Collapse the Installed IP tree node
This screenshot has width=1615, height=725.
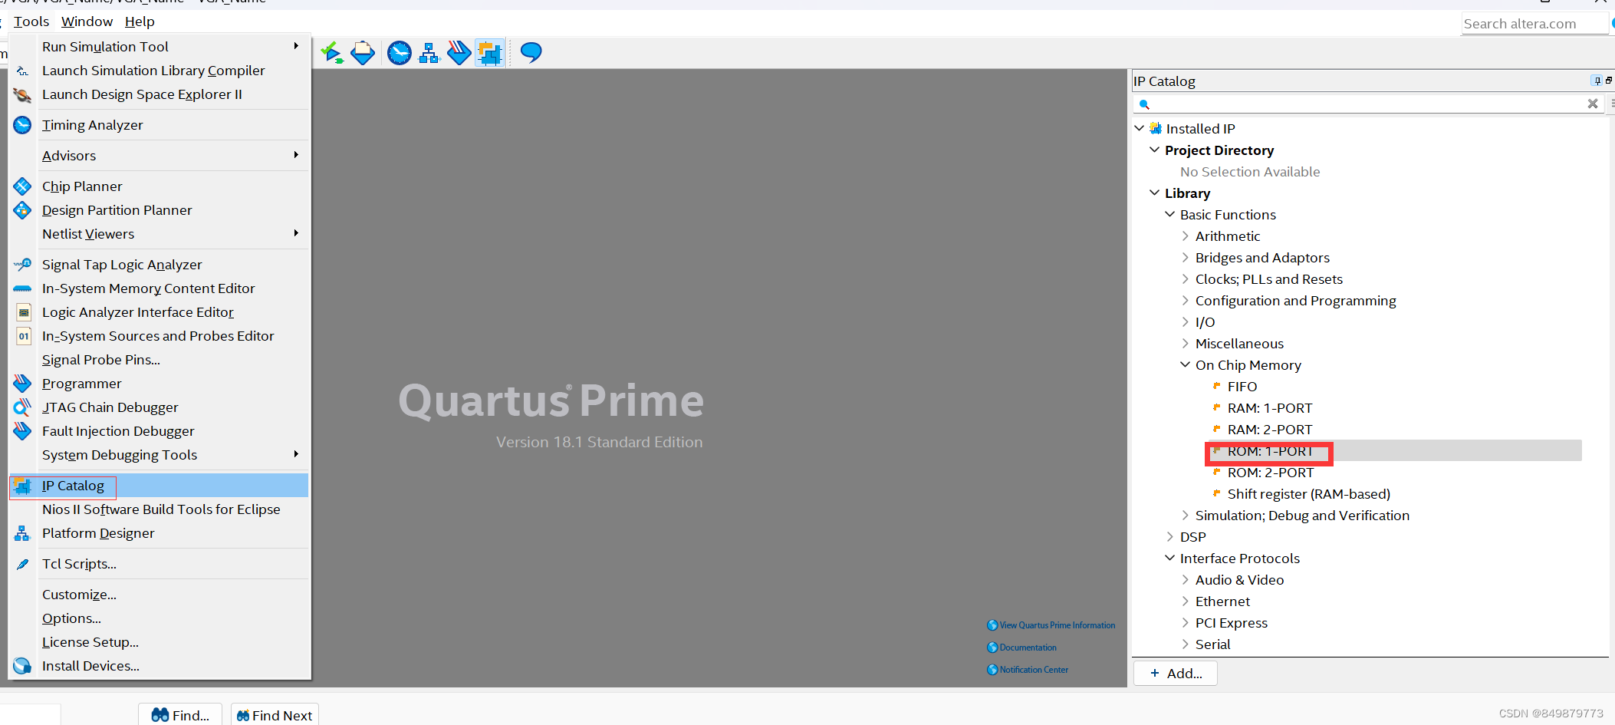click(x=1140, y=128)
